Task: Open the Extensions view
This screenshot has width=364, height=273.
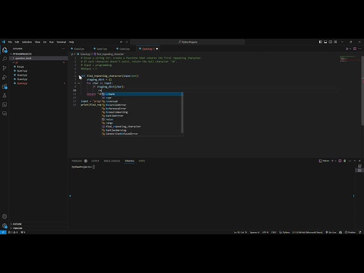Action: [x=5, y=86]
